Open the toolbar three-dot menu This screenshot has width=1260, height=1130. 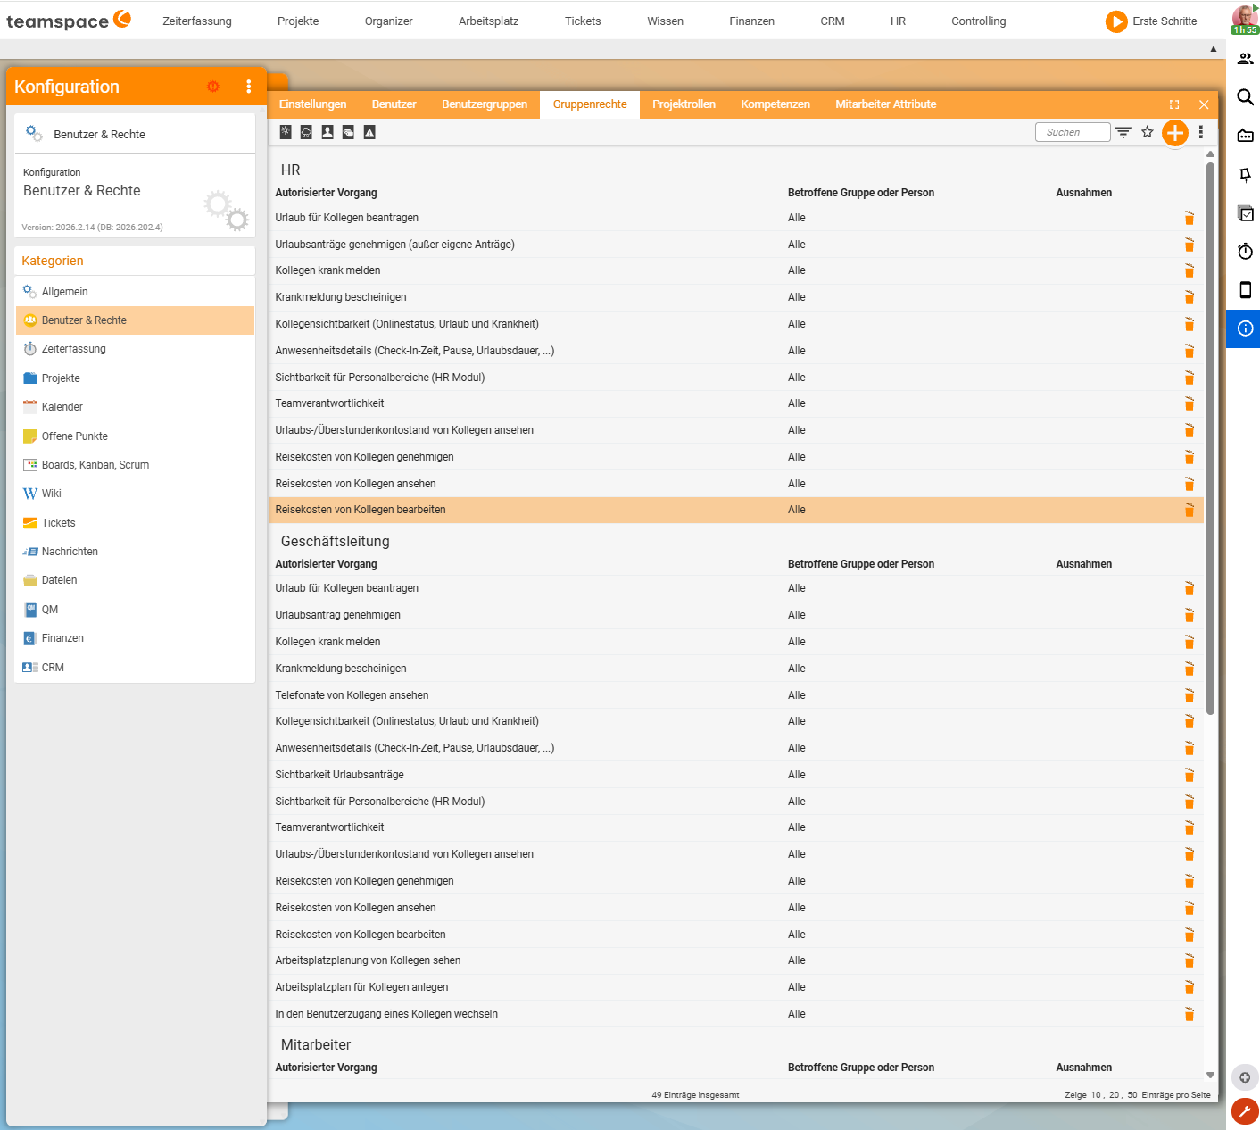click(x=1201, y=132)
